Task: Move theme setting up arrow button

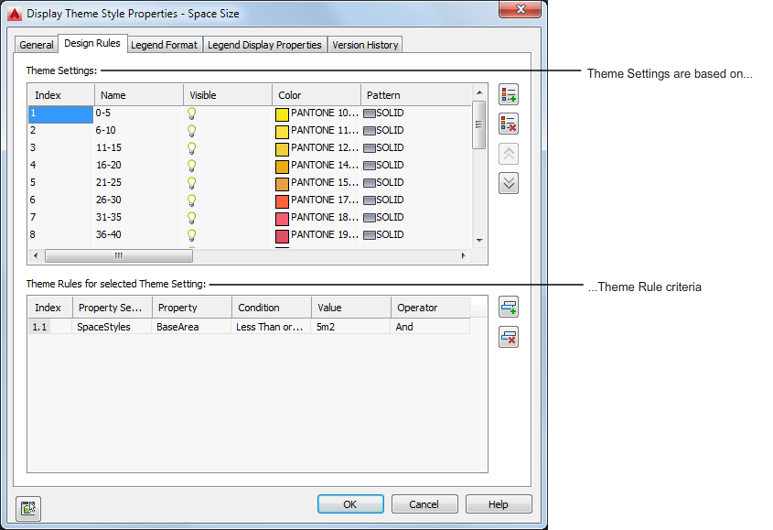Action: click(509, 154)
